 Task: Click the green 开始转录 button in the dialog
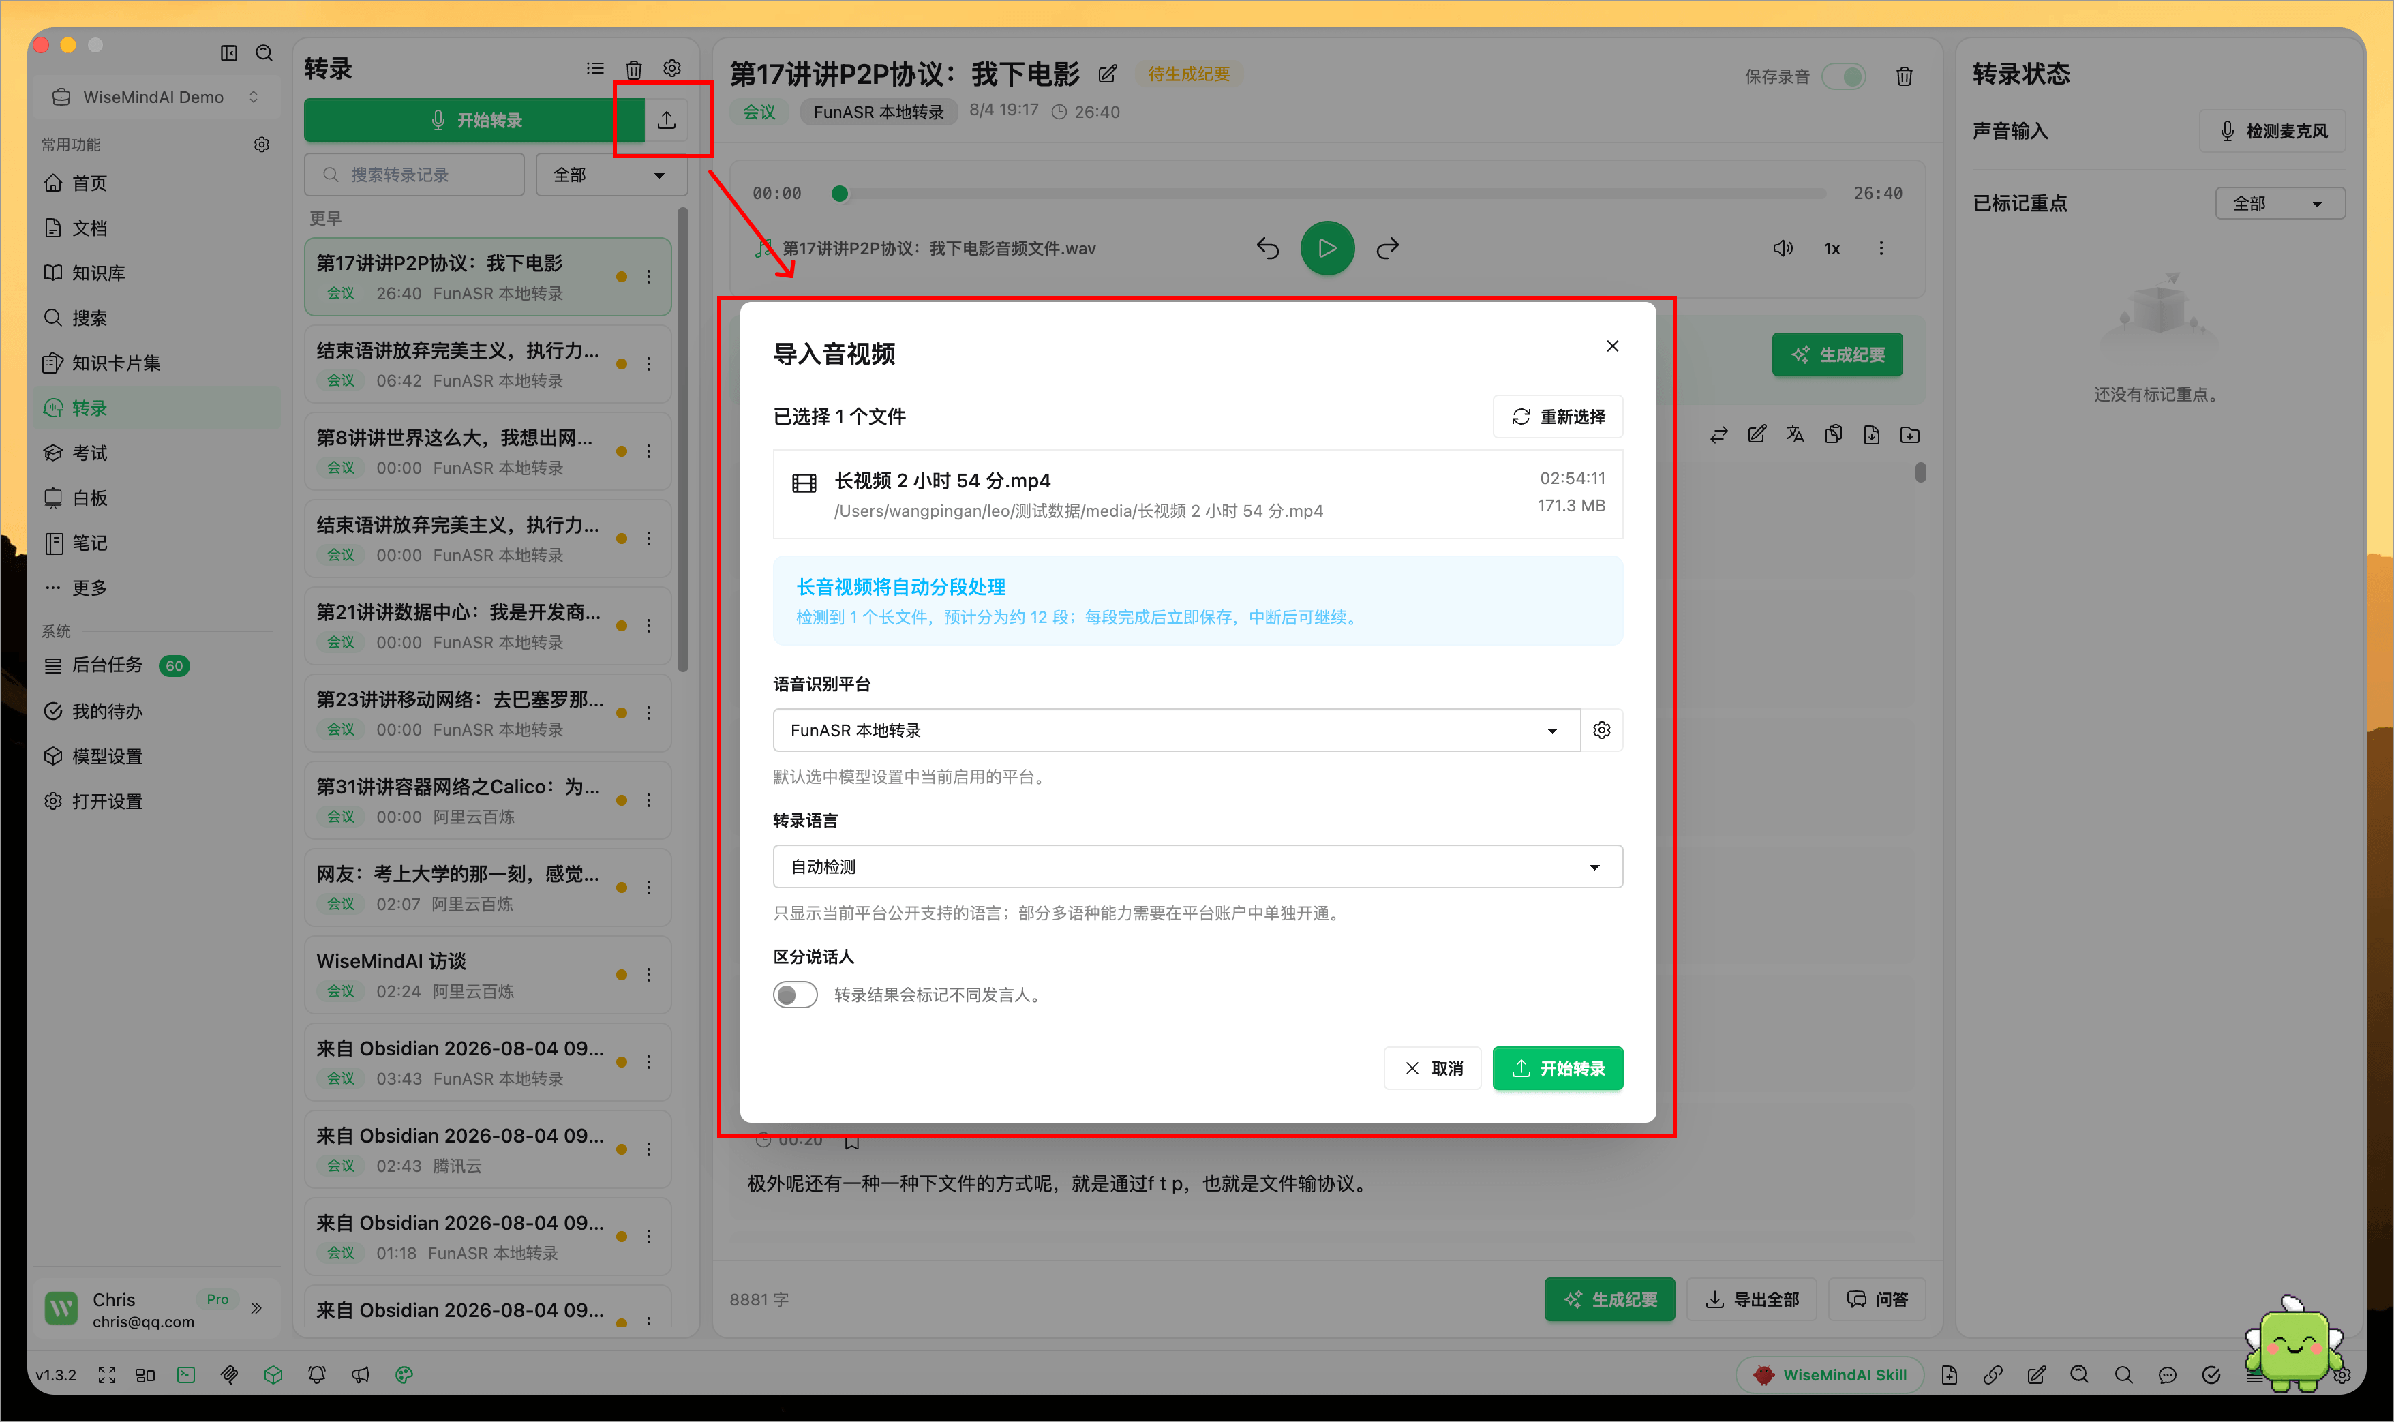click(1558, 1068)
